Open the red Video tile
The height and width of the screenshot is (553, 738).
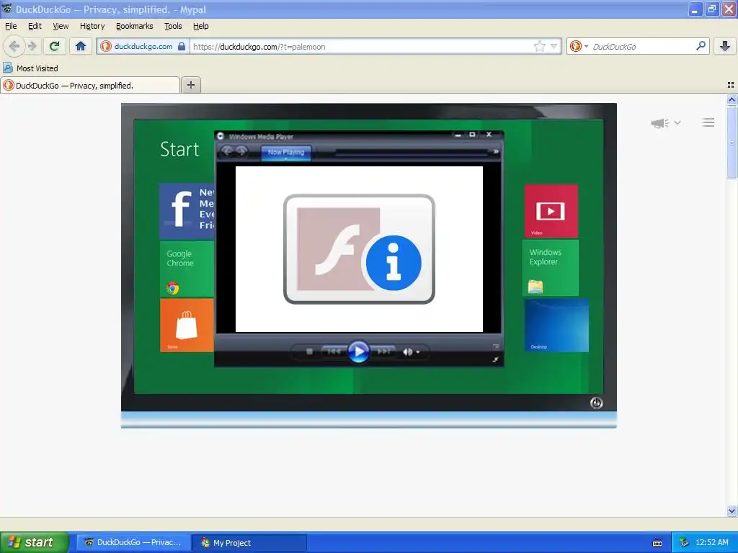[x=551, y=211]
